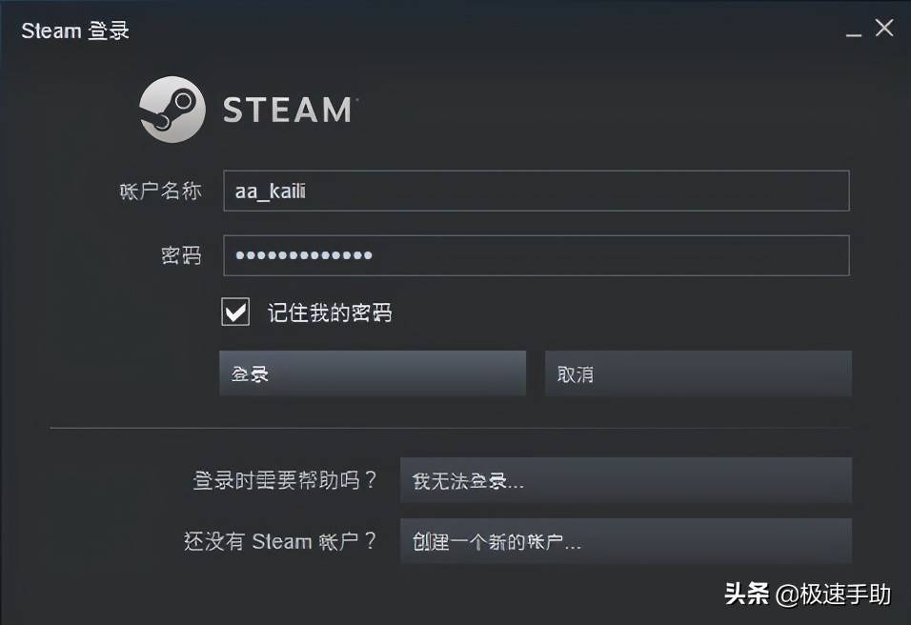Click the 登录时需要帮助吗？ prompt text

tap(285, 480)
